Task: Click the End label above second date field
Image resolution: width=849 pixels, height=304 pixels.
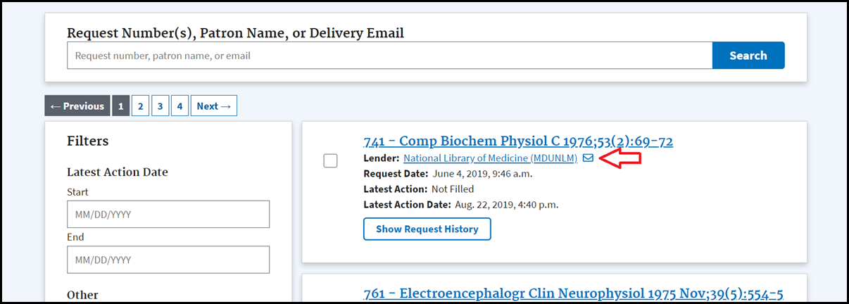Action: [75, 237]
